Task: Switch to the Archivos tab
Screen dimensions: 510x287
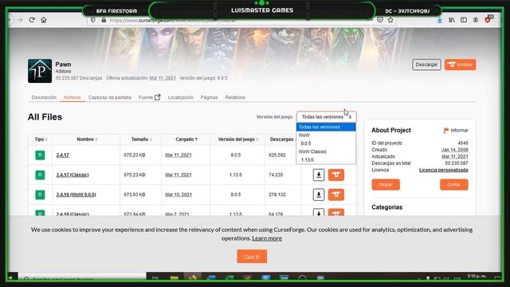Action: [73, 97]
